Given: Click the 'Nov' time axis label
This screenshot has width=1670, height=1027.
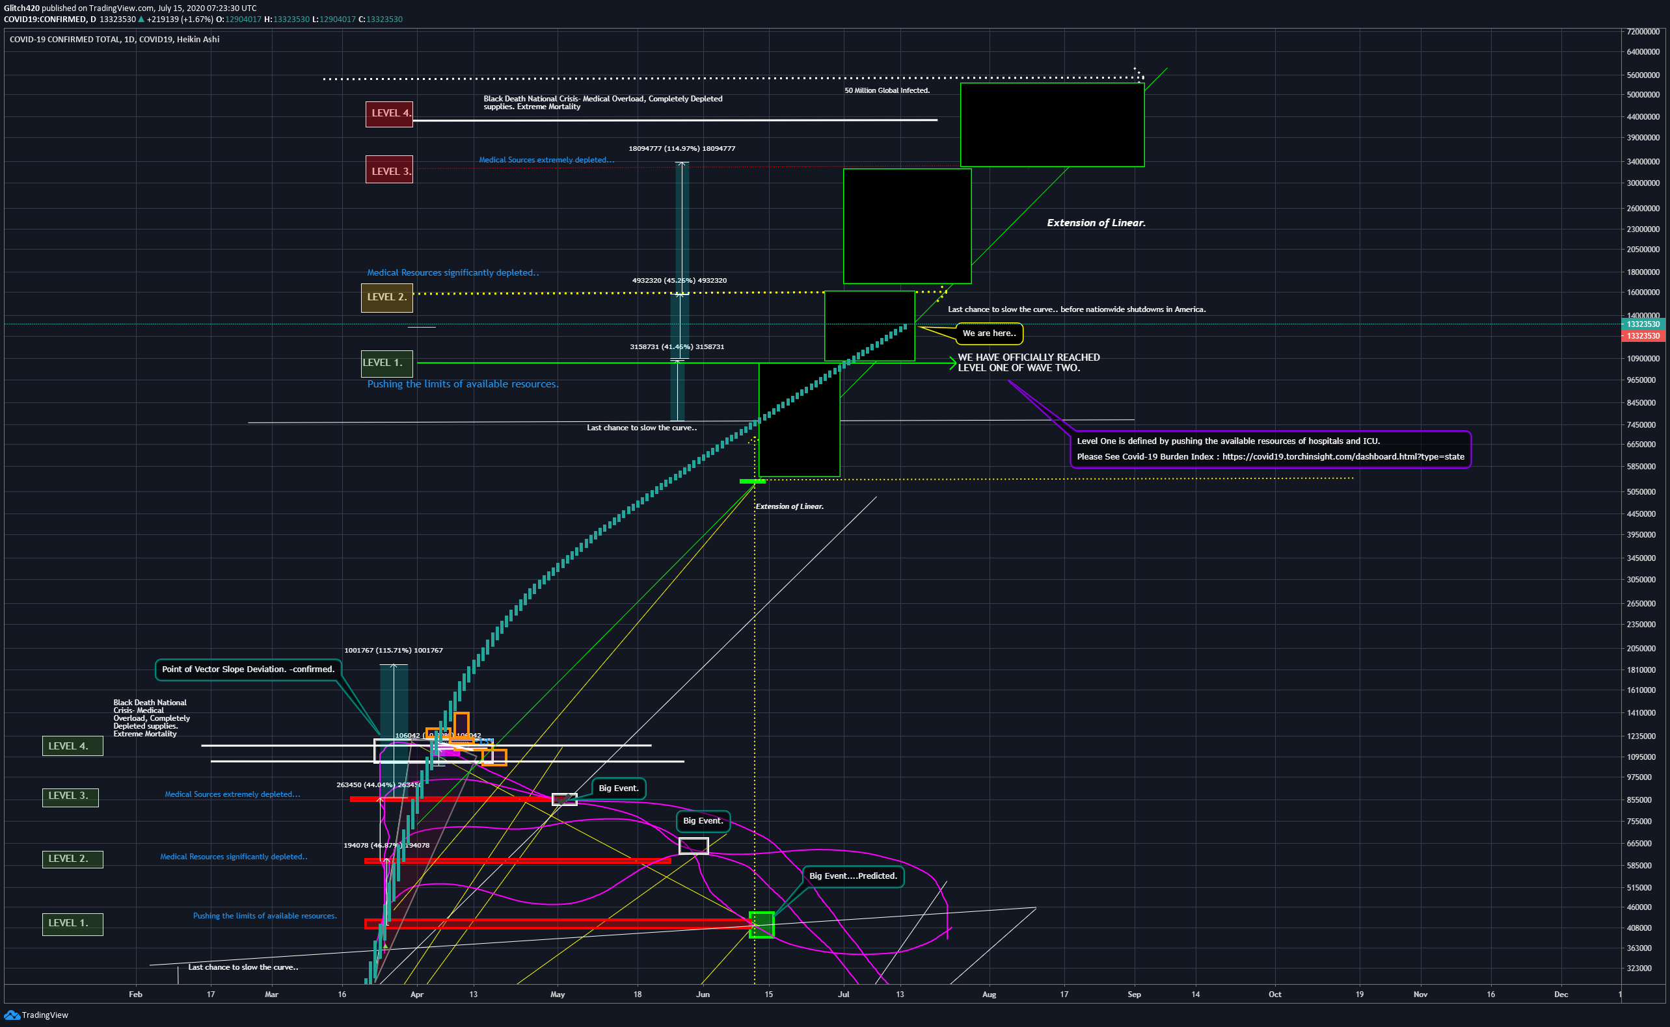Looking at the screenshot, I should point(1421,994).
